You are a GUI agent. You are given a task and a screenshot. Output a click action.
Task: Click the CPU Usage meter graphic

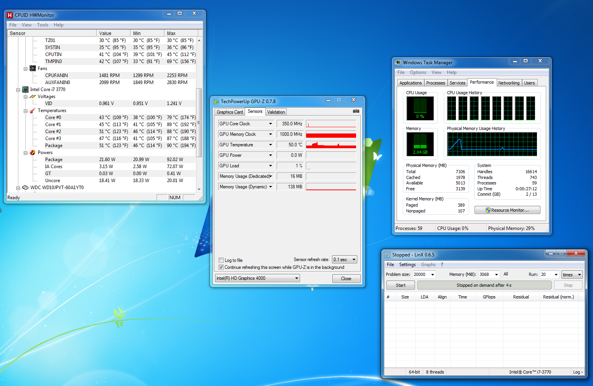coord(420,108)
